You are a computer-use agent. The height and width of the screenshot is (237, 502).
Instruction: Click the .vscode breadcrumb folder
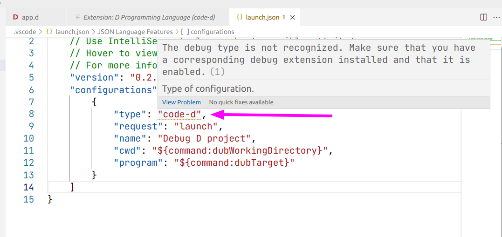coord(24,32)
